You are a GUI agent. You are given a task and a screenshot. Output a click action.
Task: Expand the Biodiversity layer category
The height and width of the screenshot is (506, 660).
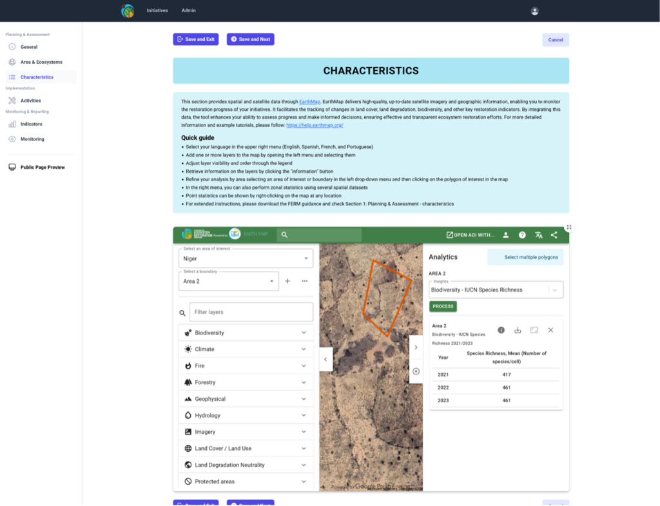click(x=246, y=333)
